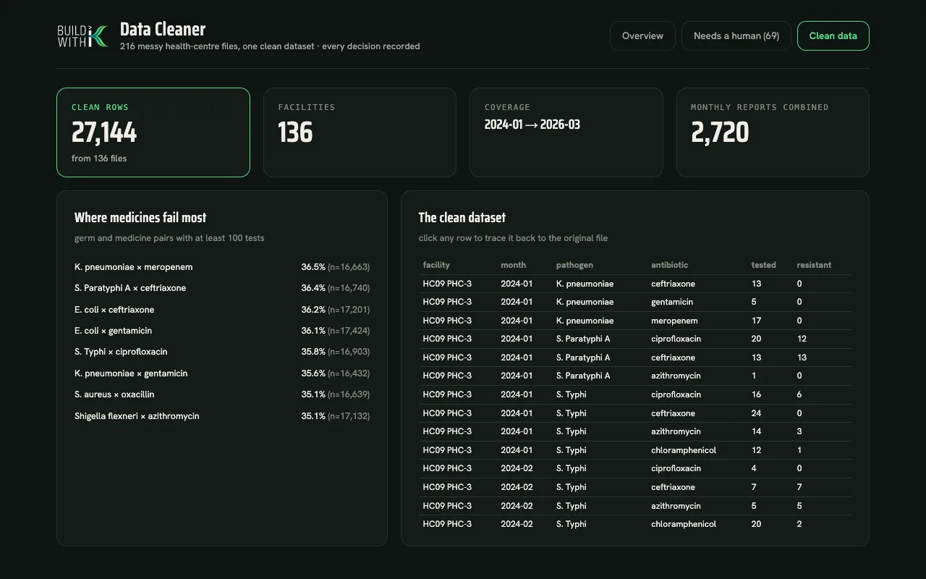Click the Data Cleaner title

tap(163, 30)
